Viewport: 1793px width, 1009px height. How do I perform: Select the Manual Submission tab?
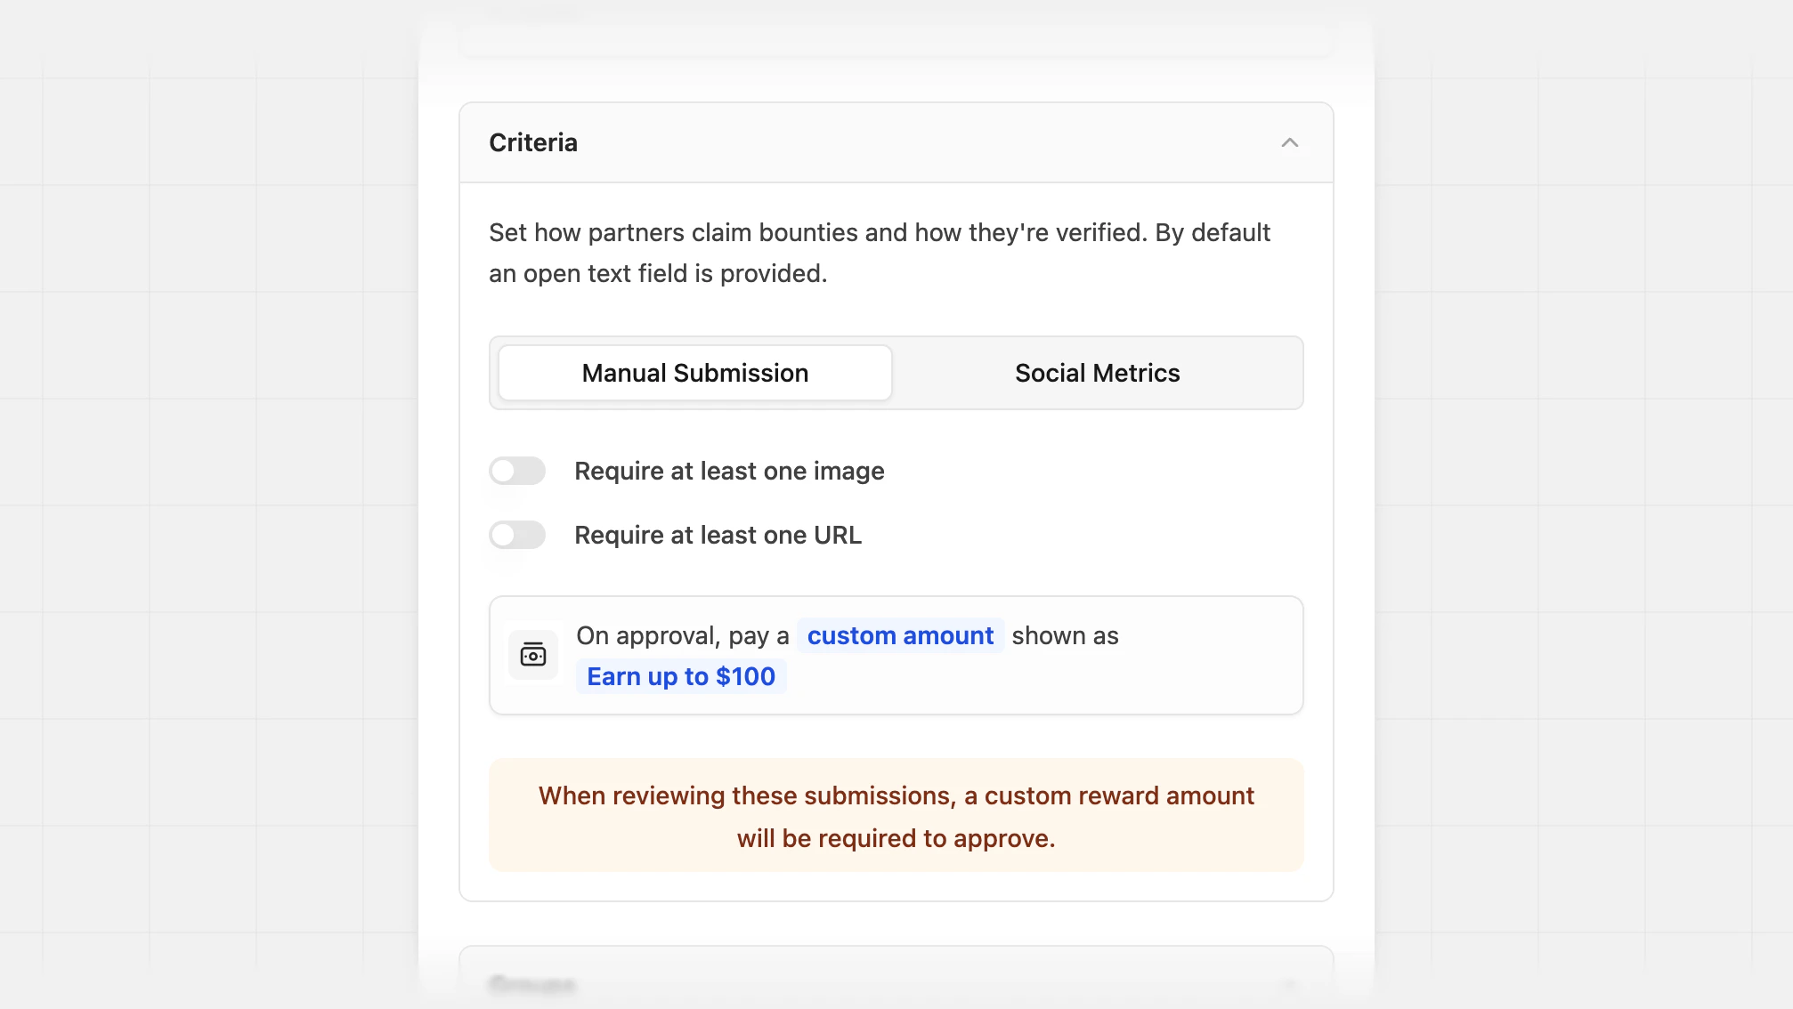pyautogui.click(x=694, y=373)
